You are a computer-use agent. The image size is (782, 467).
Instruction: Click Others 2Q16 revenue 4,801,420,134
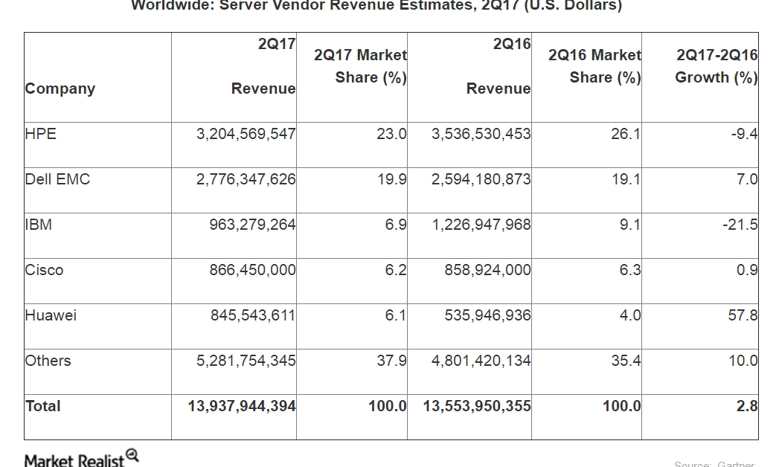click(x=481, y=361)
